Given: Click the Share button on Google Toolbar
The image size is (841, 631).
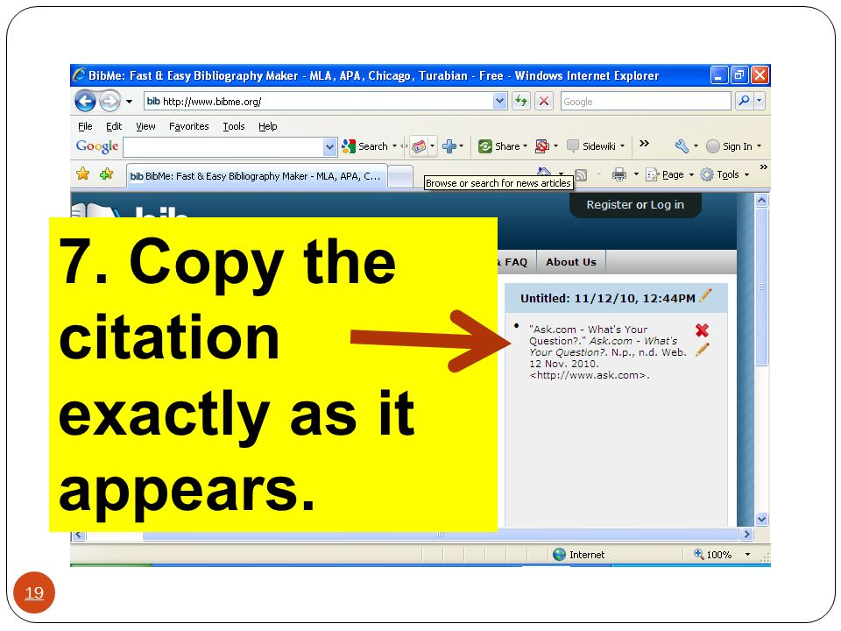Looking at the screenshot, I should tap(500, 146).
